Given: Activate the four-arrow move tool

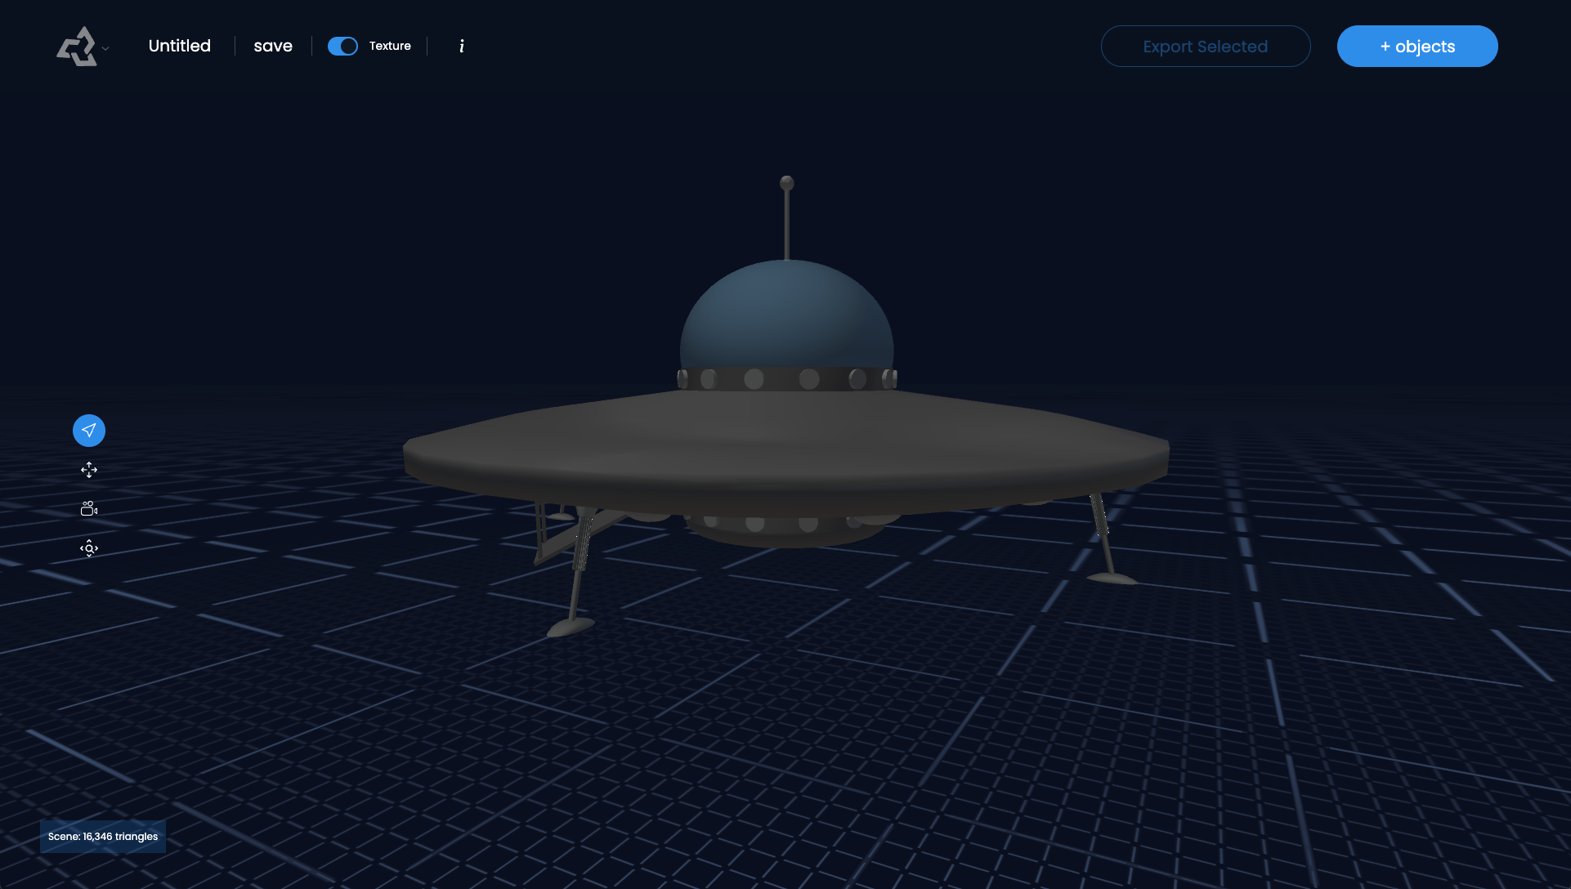Looking at the screenshot, I should click(89, 470).
